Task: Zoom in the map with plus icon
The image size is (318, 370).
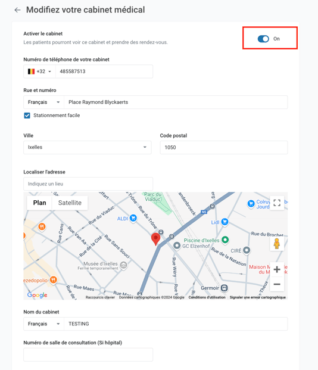Action: pos(277,269)
